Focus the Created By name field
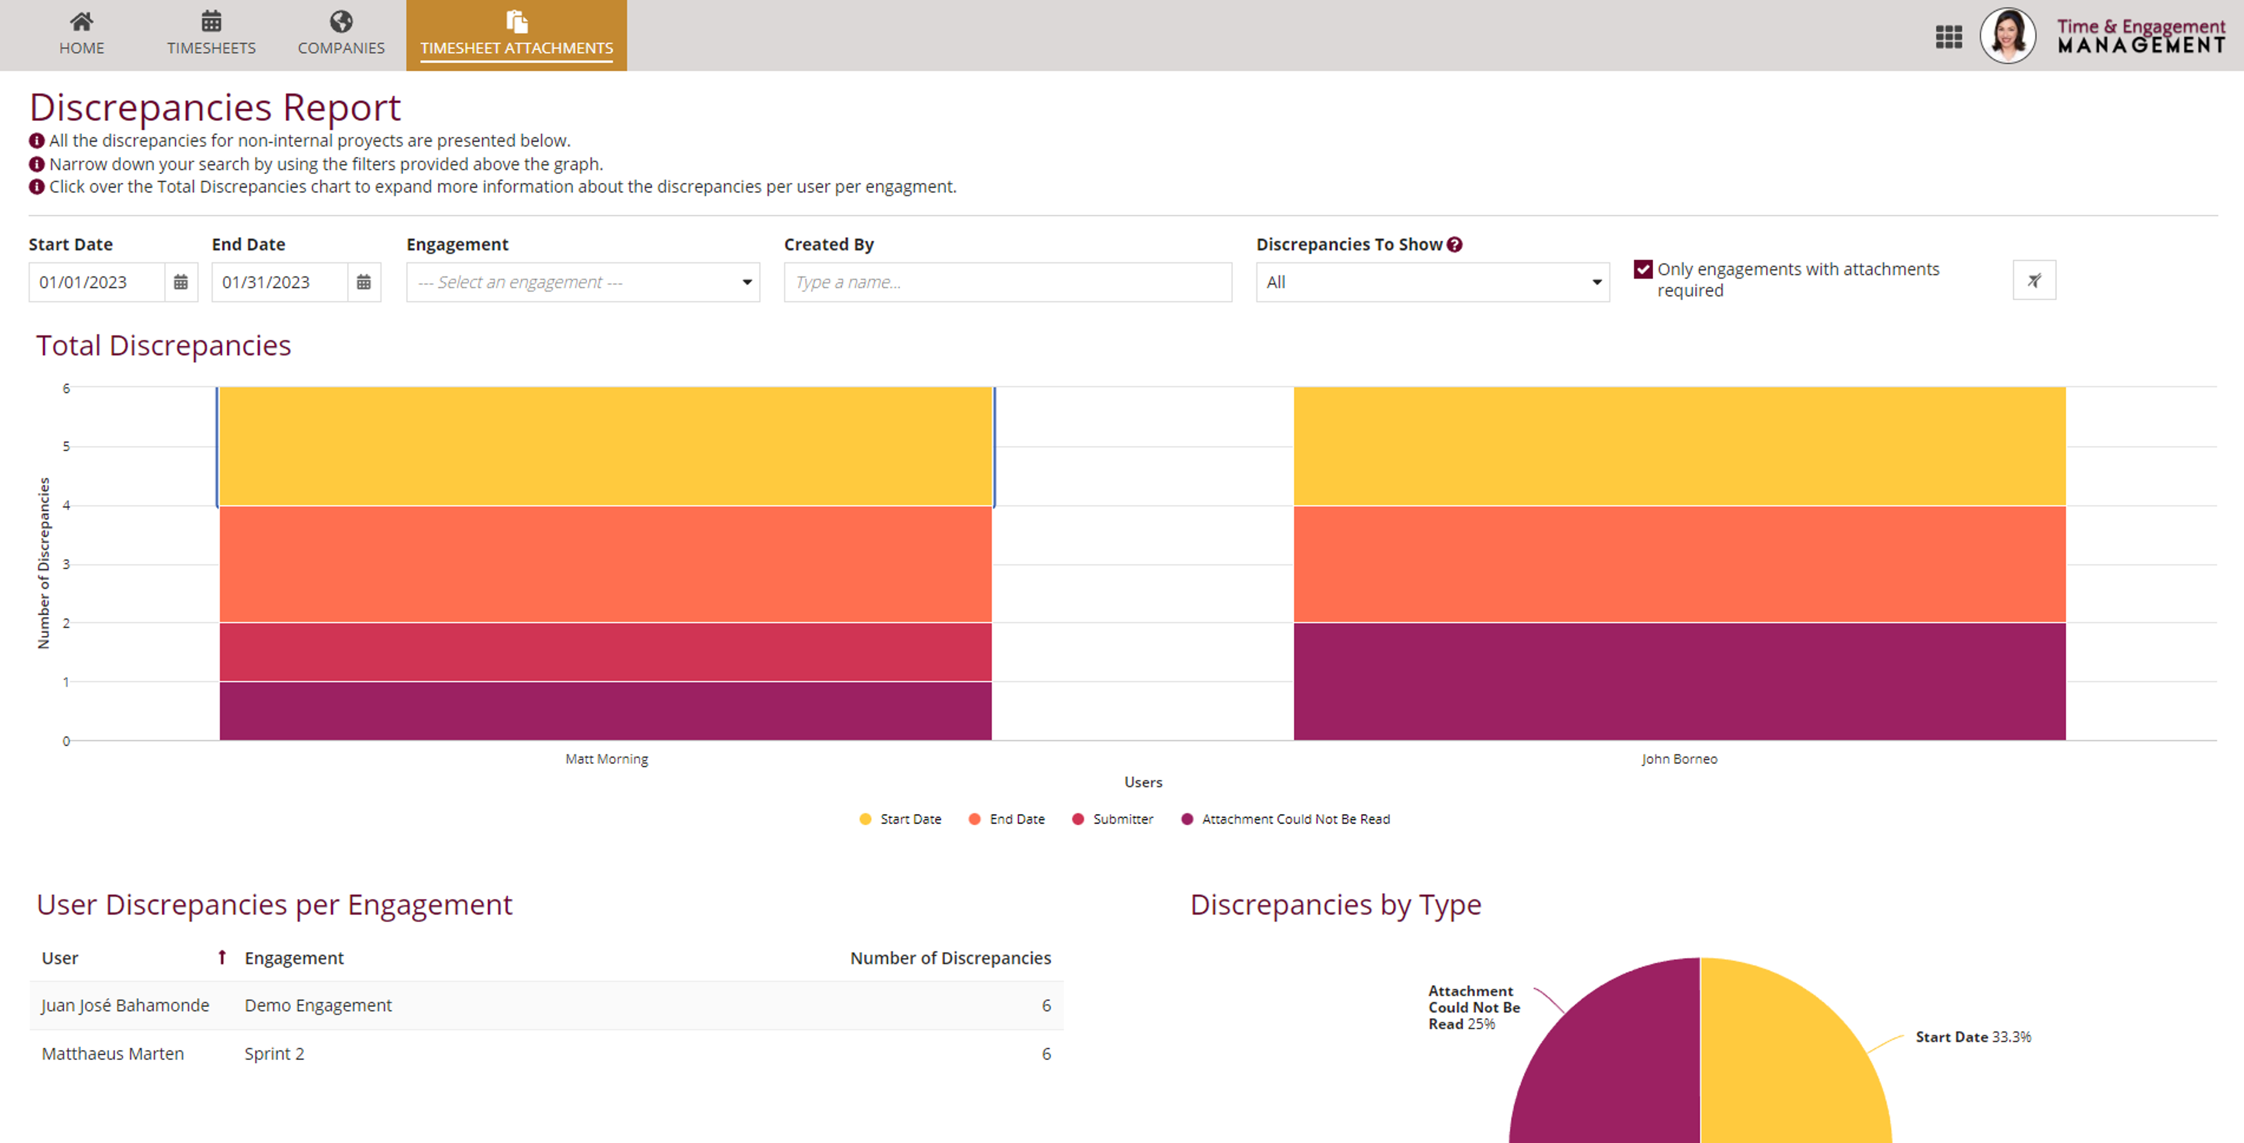 (1008, 282)
